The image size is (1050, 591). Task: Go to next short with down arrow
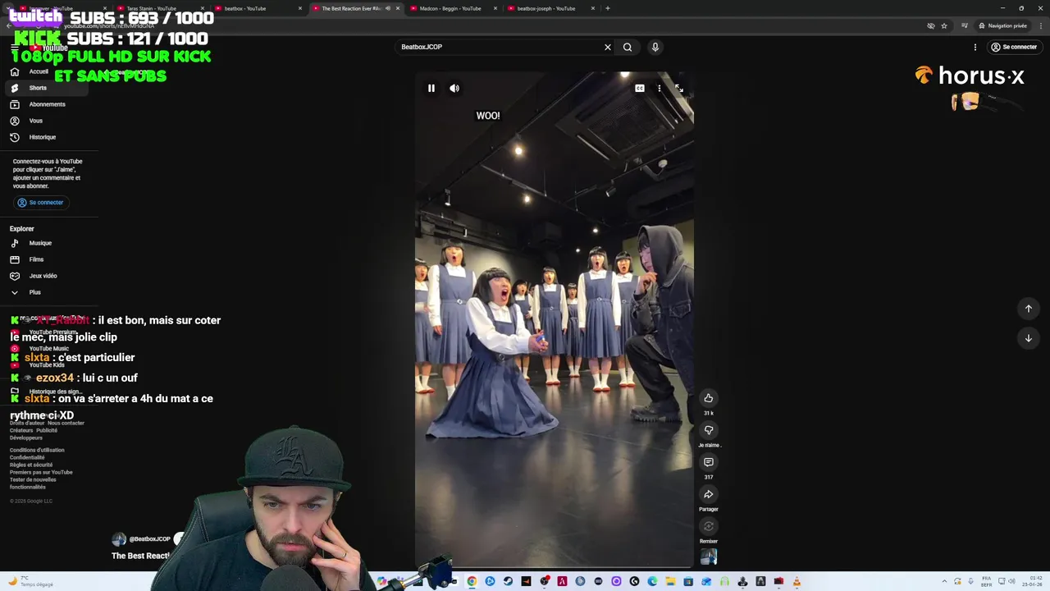(x=1028, y=338)
